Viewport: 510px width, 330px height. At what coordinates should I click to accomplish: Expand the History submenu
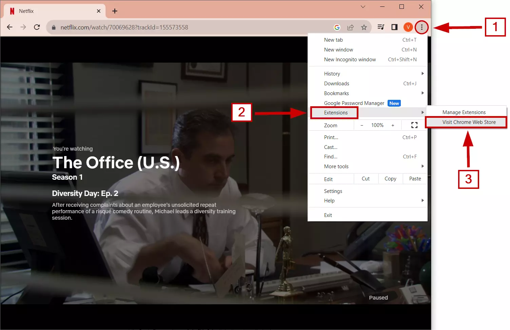click(368, 74)
